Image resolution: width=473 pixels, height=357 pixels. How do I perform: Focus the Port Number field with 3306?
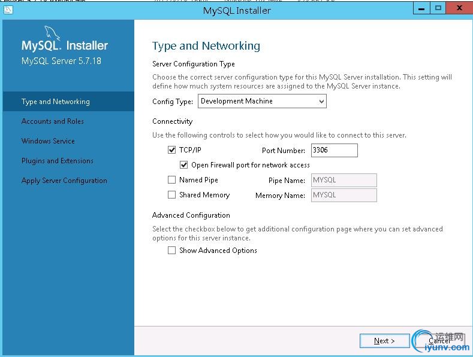coord(335,150)
